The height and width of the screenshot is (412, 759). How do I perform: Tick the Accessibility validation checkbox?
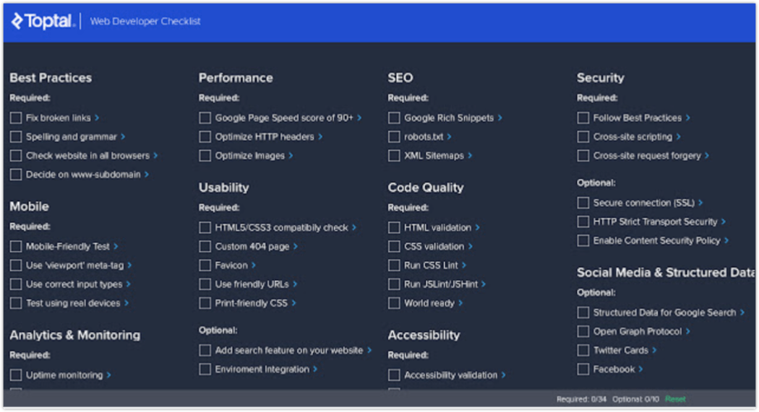point(394,374)
